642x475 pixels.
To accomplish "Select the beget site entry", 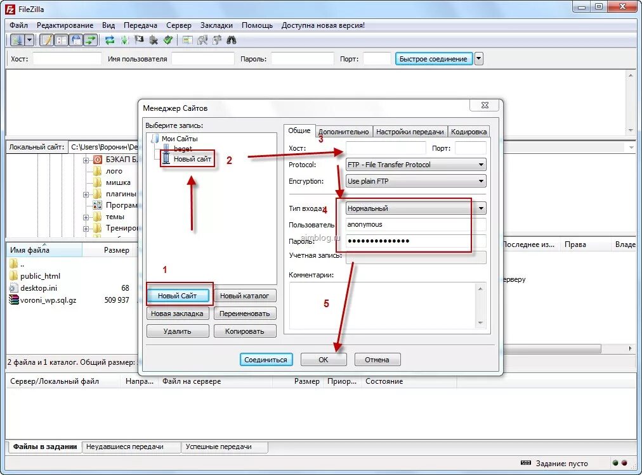I will click(x=183, y=148).
